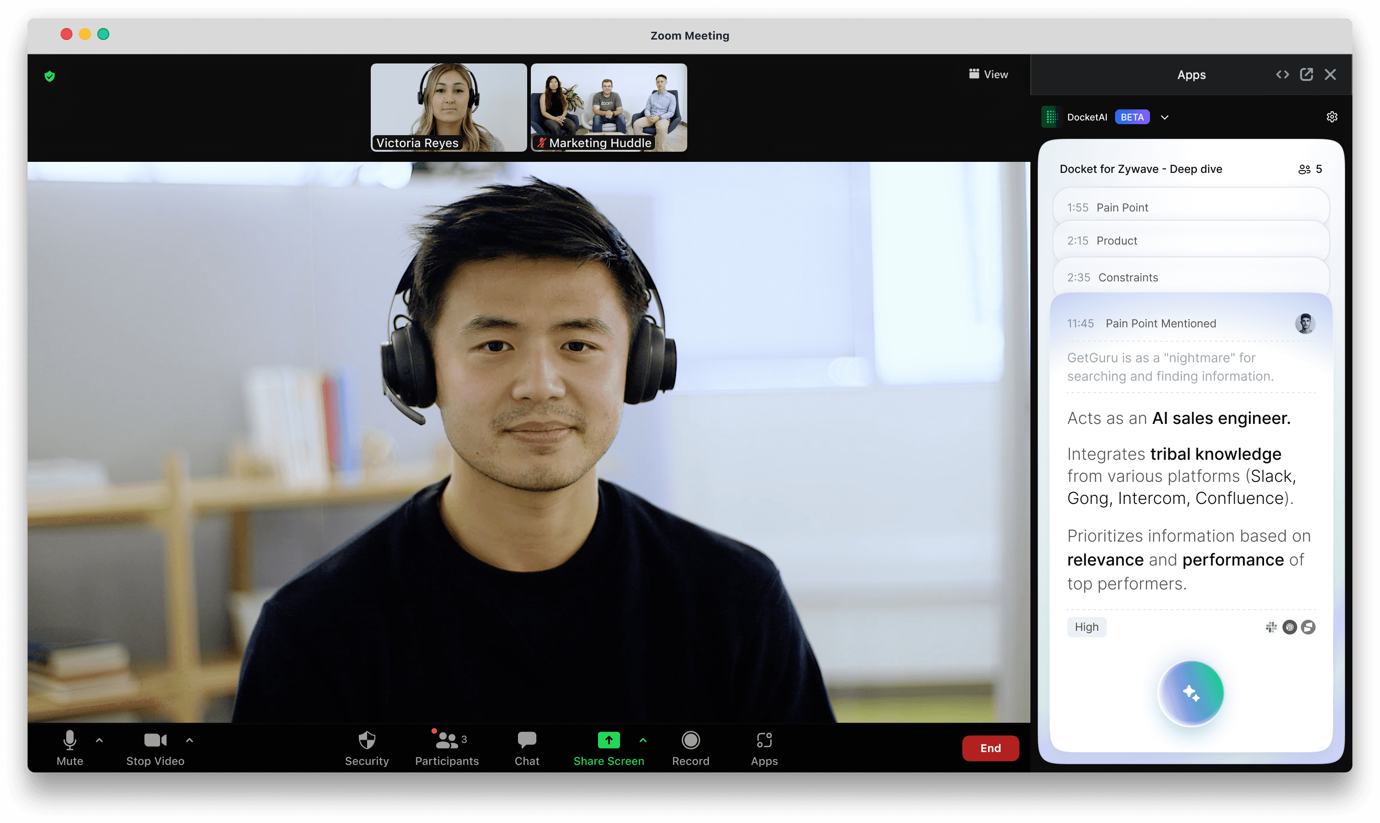Open DocketAI settings gear
The width and height of the screenshot is (1380, 823).
[1332, 117]
